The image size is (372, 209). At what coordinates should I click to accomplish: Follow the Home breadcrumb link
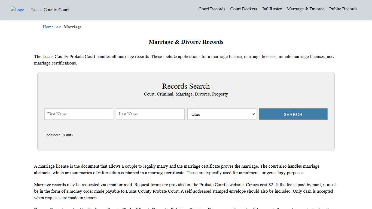[x=48, y=27]
